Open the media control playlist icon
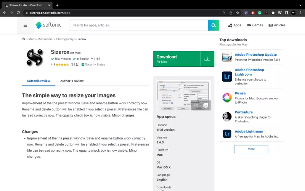The height and width of the screenshot is (191, 305). pyautogui.click(x=280, y=13)
